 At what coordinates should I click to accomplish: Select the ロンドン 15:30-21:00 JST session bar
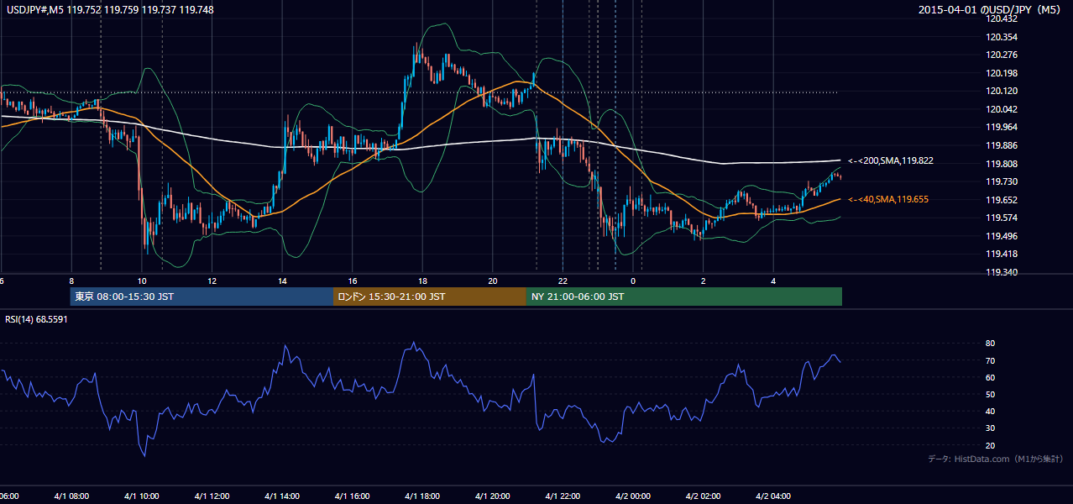point(430,297)
